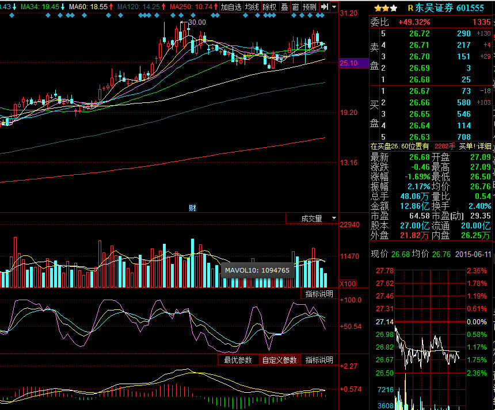Click the 委比 +49.32% value
495x410 pixels.
414,22
